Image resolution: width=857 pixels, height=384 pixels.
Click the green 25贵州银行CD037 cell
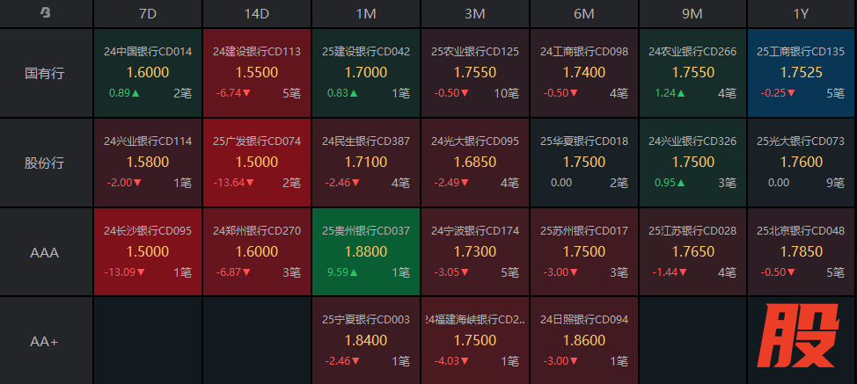pos(366,252)
